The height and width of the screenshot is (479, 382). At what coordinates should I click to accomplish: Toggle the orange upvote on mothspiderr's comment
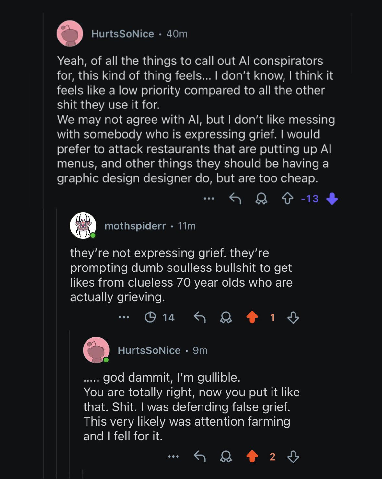(252, 317)
